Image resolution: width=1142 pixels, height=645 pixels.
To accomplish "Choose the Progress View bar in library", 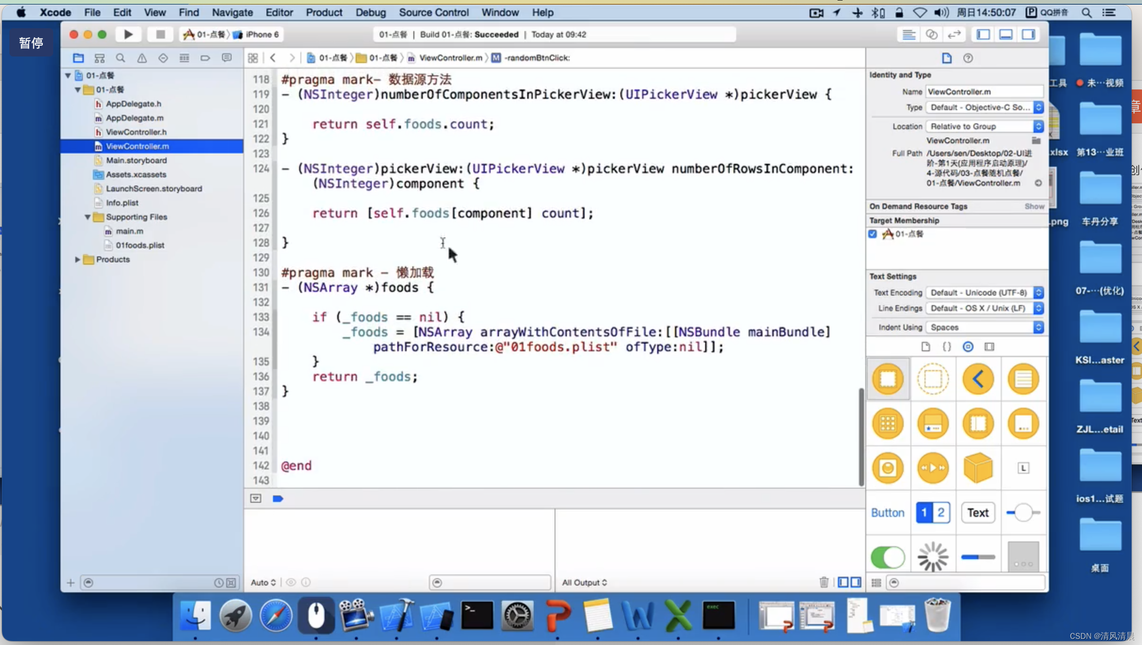I will pos(978,557).
